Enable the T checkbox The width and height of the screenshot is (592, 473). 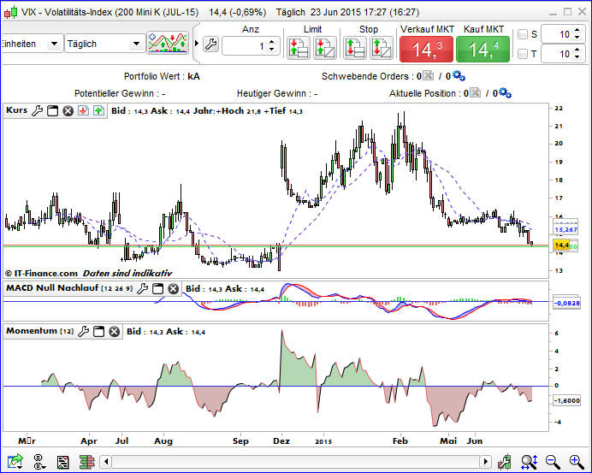tap(523, 55)
